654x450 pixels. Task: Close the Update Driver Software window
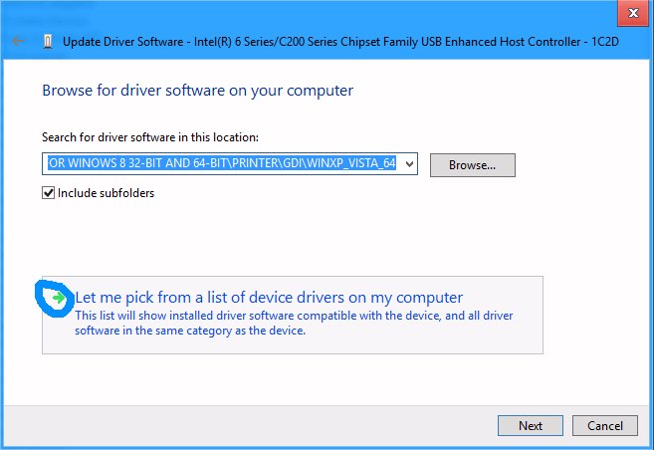627,13
